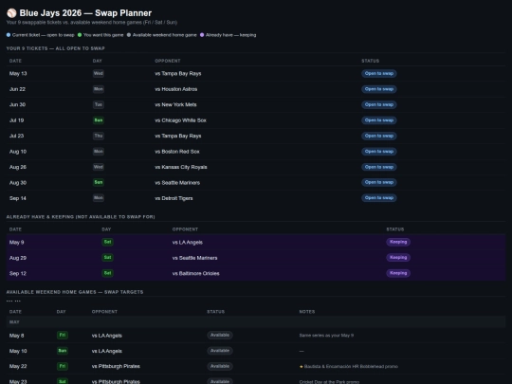
Task: Click 'Open to swap' badge for Aug 30
Action: [378, 182]
